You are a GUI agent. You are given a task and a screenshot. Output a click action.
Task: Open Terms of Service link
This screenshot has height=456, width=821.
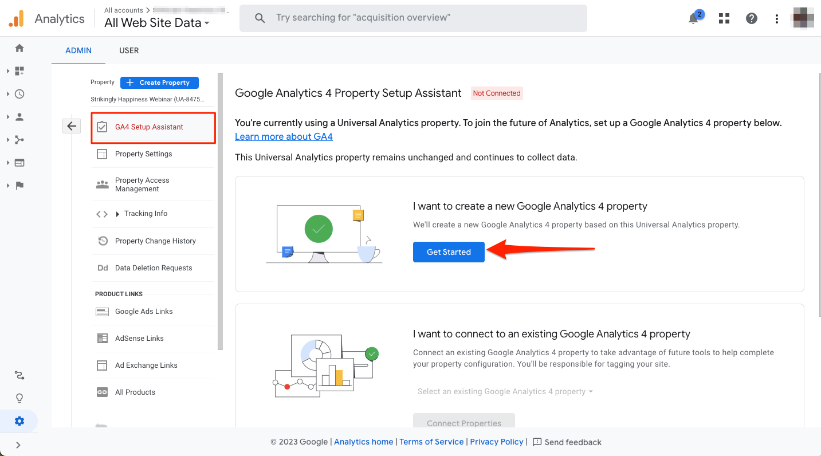431,442
